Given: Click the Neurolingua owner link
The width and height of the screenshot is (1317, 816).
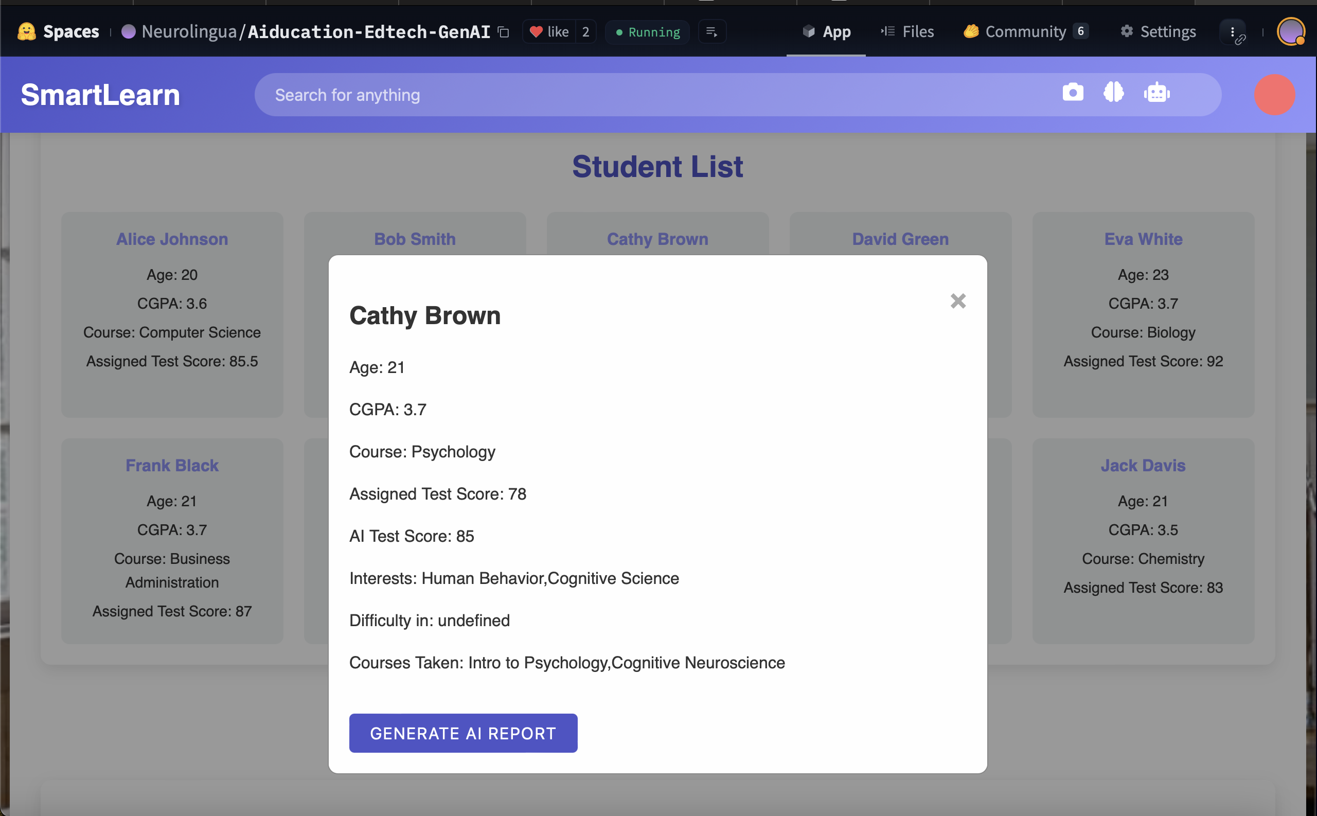Looking at the screenshot, I should (188, 32).
